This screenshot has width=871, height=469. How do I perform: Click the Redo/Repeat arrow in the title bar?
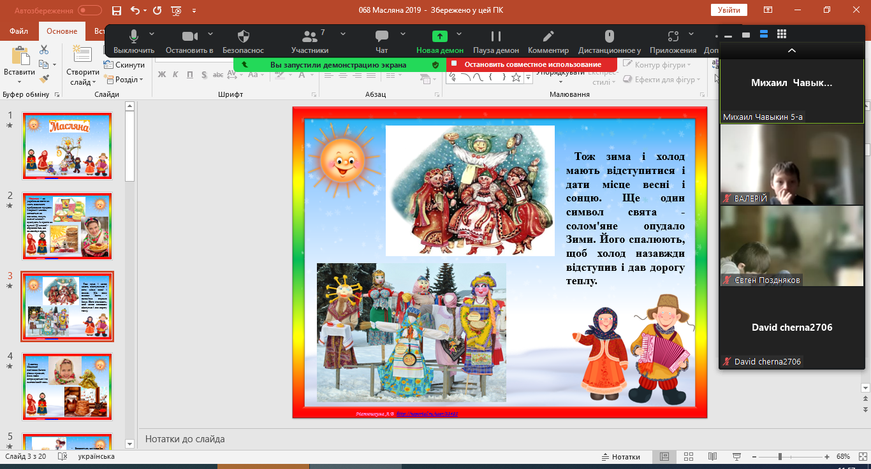157,10
